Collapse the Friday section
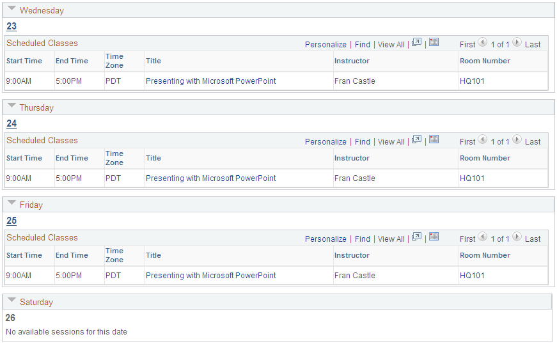557x346 pixels. pos(12,203)
